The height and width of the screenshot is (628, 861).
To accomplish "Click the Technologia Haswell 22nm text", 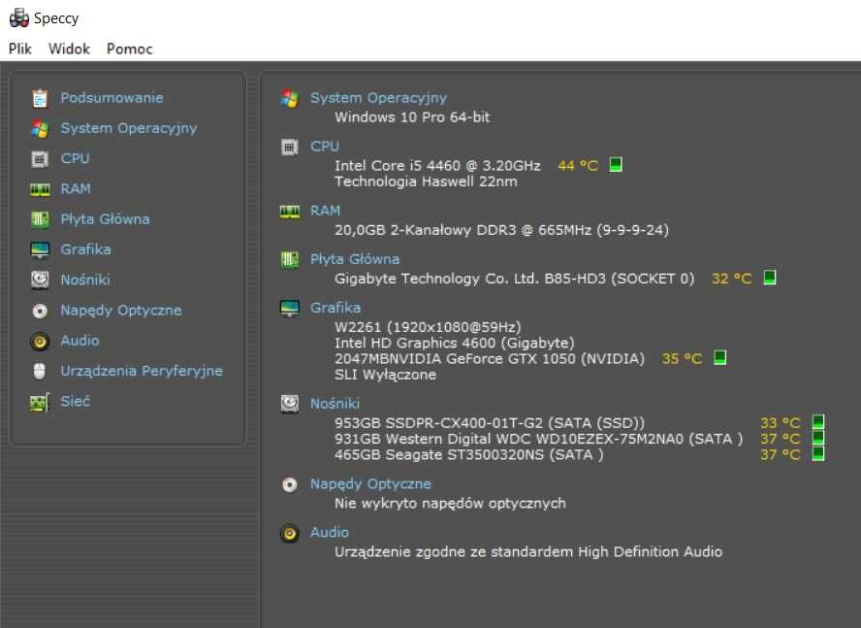I will [426, 182].
